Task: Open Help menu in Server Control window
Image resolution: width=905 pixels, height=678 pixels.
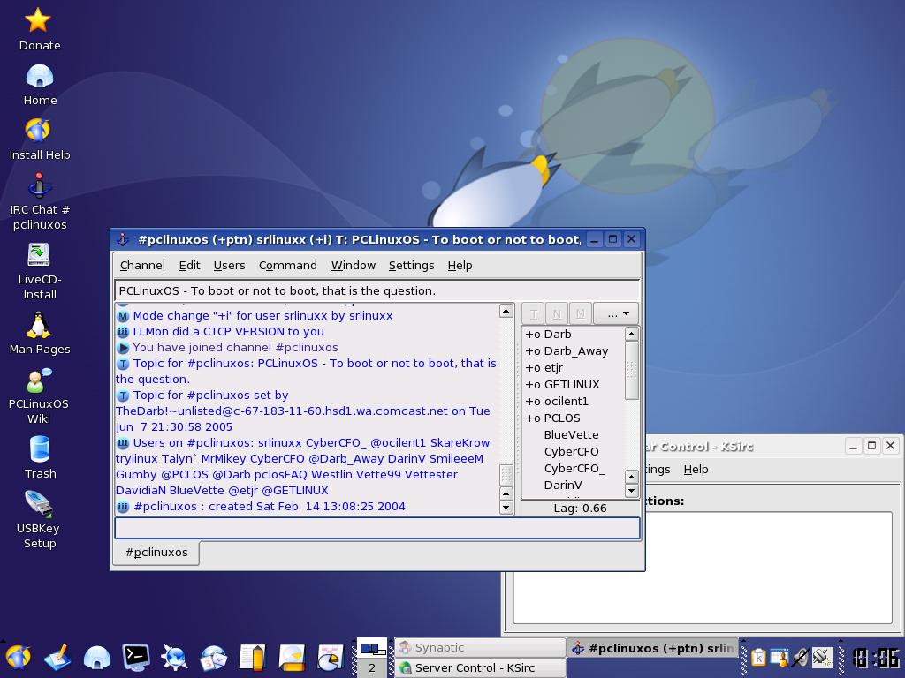Action: point(696,470)
